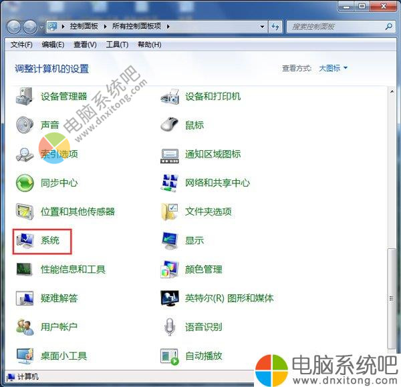The image size is (401, 387).
Task: Open the 声音 (Sound) speaker icon
Action: [25, 125]
